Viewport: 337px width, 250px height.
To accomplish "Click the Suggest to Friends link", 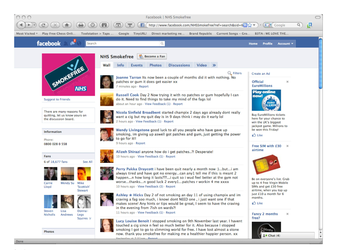I will 57,100.
